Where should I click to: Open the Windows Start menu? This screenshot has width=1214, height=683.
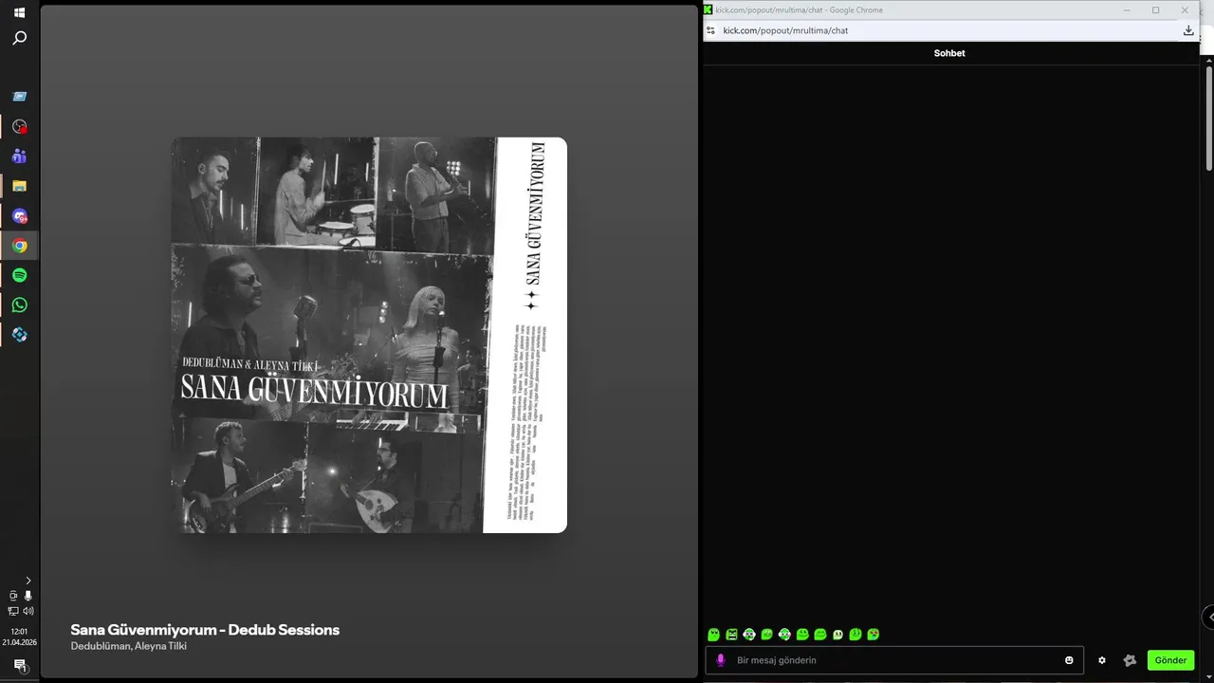pyautogui.click(x=19, y=12)
